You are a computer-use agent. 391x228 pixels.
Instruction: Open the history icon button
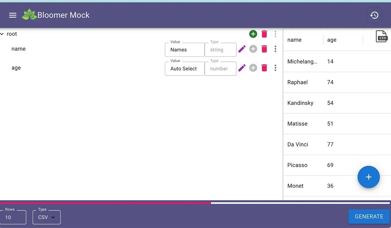click(374, 15)
